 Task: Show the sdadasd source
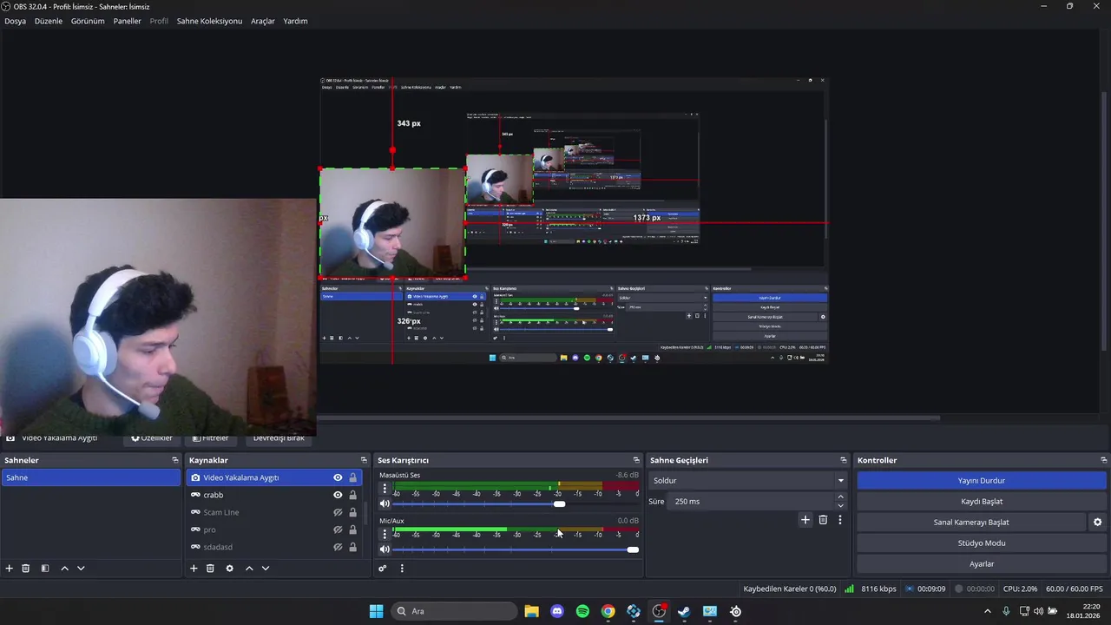(338, 547)
